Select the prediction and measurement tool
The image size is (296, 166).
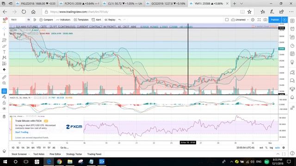pyautogui.click(x=4, y=64)
